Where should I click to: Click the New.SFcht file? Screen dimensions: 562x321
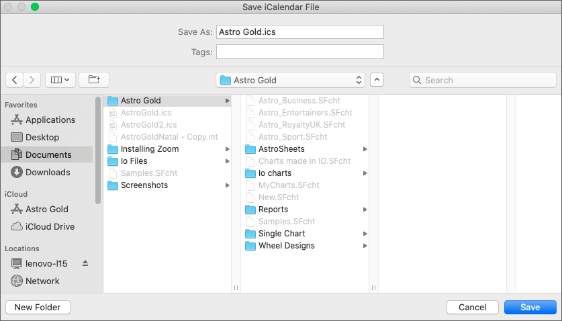pyautogui.click(x=305, y=197)
